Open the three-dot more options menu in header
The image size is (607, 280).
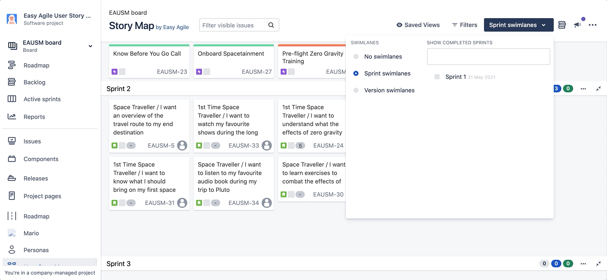click(x=593, y=25)
